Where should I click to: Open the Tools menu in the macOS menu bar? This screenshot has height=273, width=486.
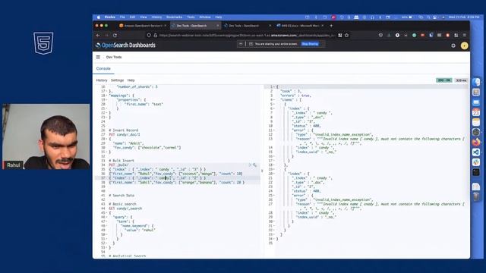[x=191, y=17]
